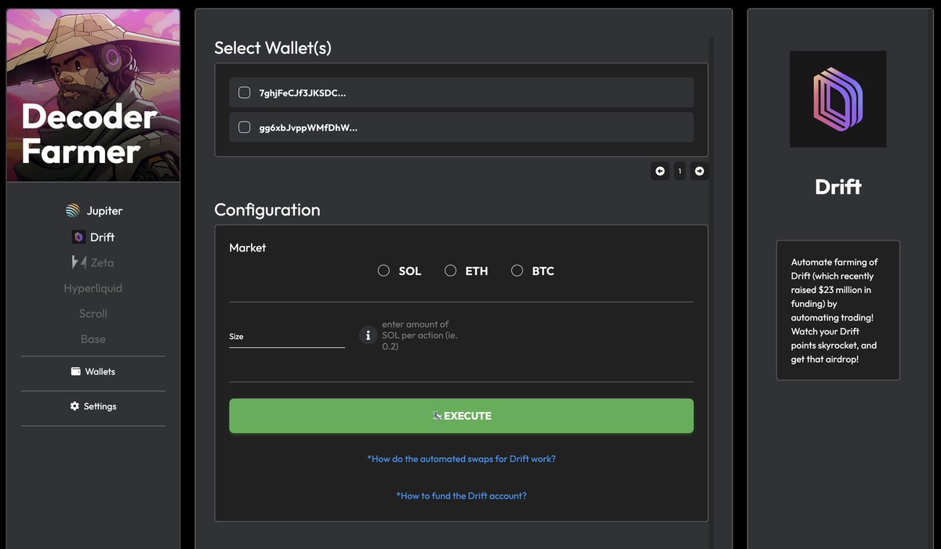941x549 pixels.
Task: Open the Base section
Action: [93, 339]
